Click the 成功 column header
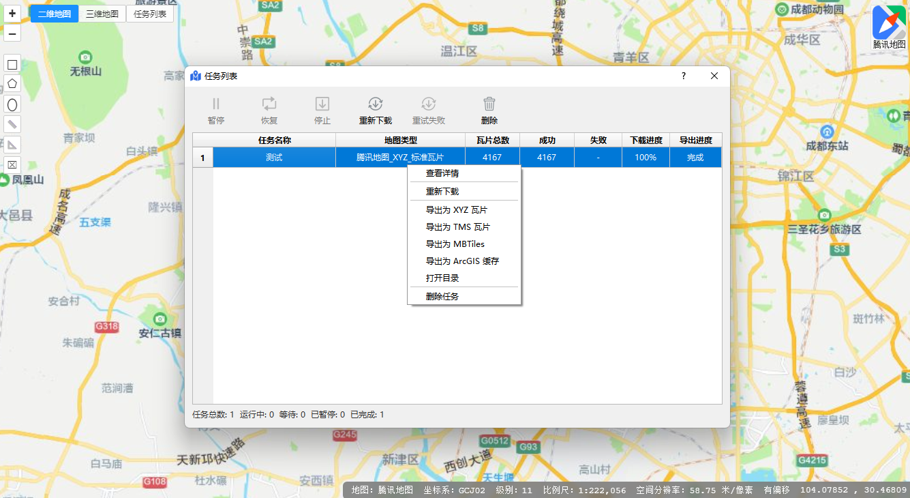This screenshot has height=498, width=910. (547, 140)
